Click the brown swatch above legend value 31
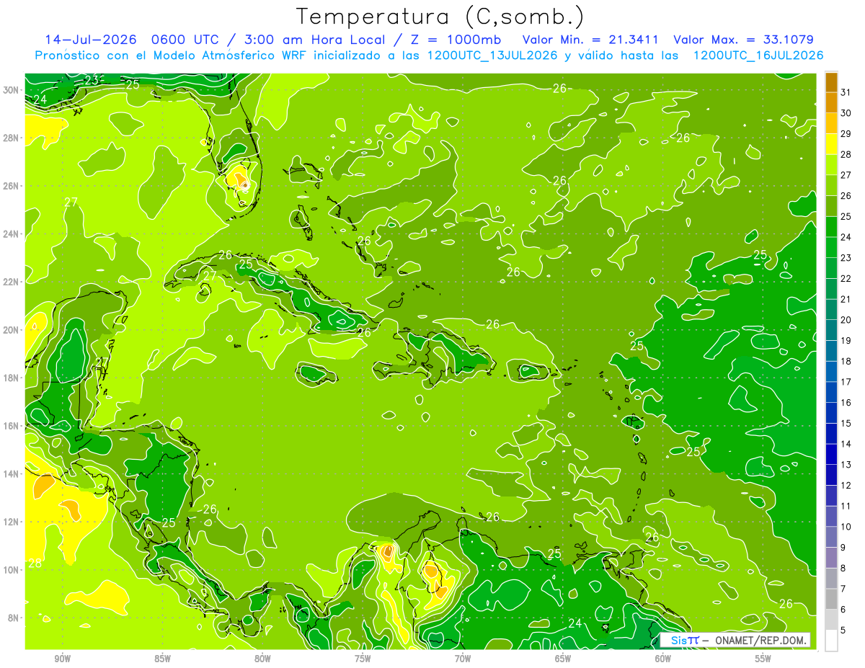 coord(831,82)
